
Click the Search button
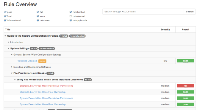190,12
